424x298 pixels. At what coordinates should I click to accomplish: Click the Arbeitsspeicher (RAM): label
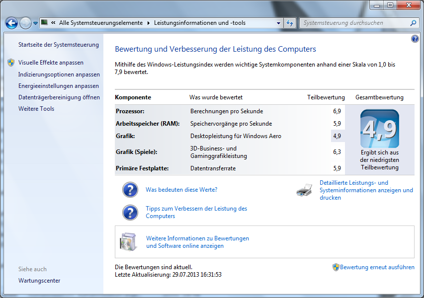[148, 124]
